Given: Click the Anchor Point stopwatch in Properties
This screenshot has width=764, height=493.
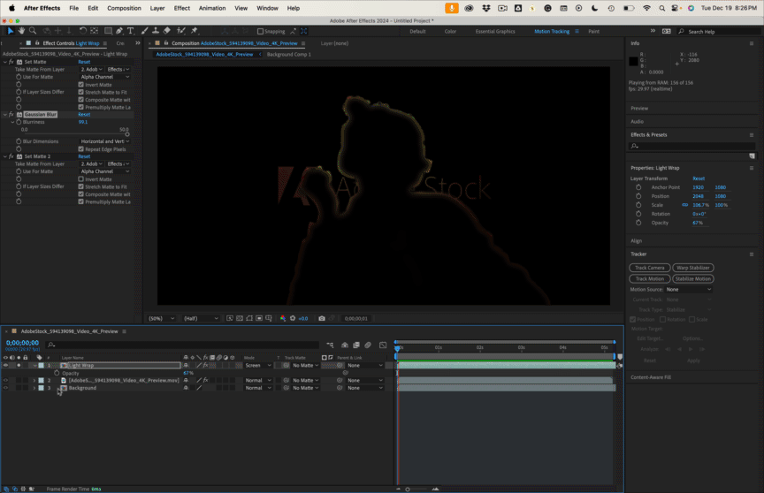Looking at the screenshot, I should [x=638, y=187].
